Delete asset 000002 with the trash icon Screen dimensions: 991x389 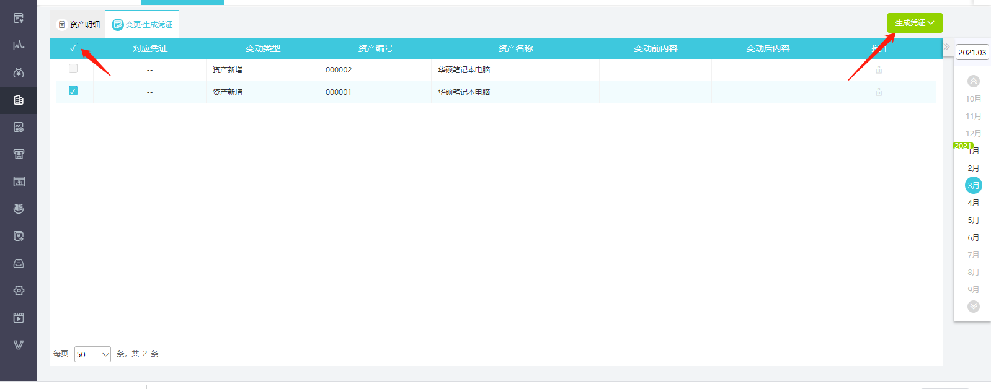[879, 70]
